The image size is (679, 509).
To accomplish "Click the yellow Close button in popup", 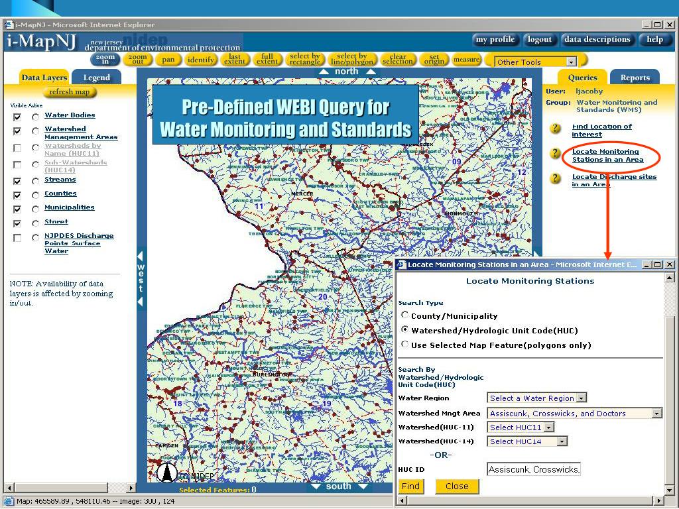I will coord(457,486).
